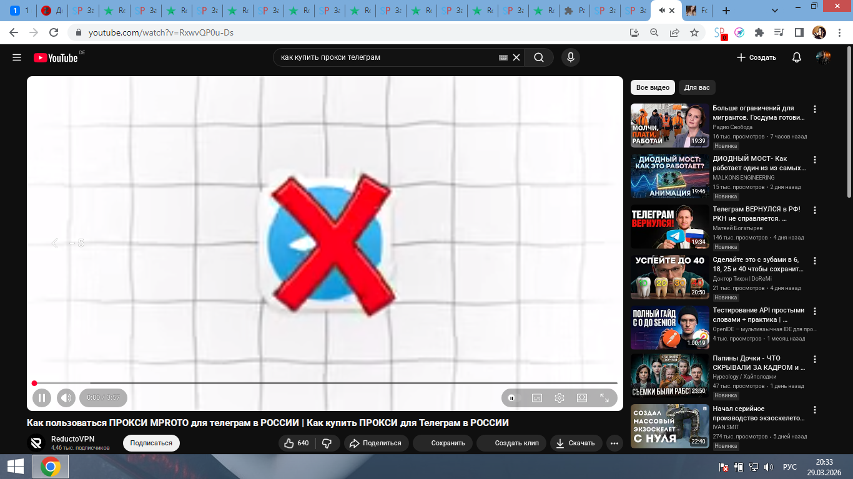Open the Радио Свобода migrants video thumbnail
Image resolution: width=853 pixels, height=479 pixels.
pos(669,125)
